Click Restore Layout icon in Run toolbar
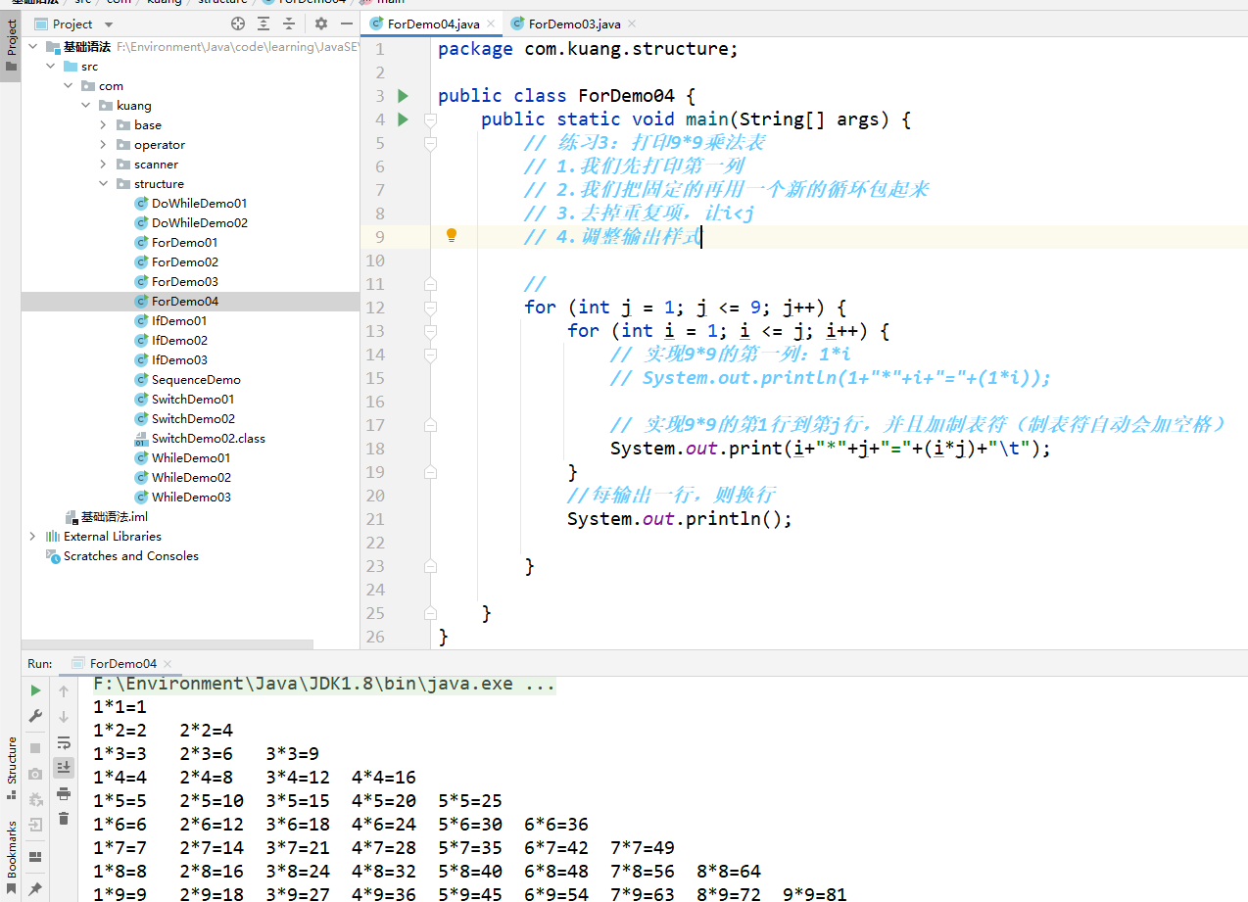Viewport: 1248px width, 902px height. (36, 857)
